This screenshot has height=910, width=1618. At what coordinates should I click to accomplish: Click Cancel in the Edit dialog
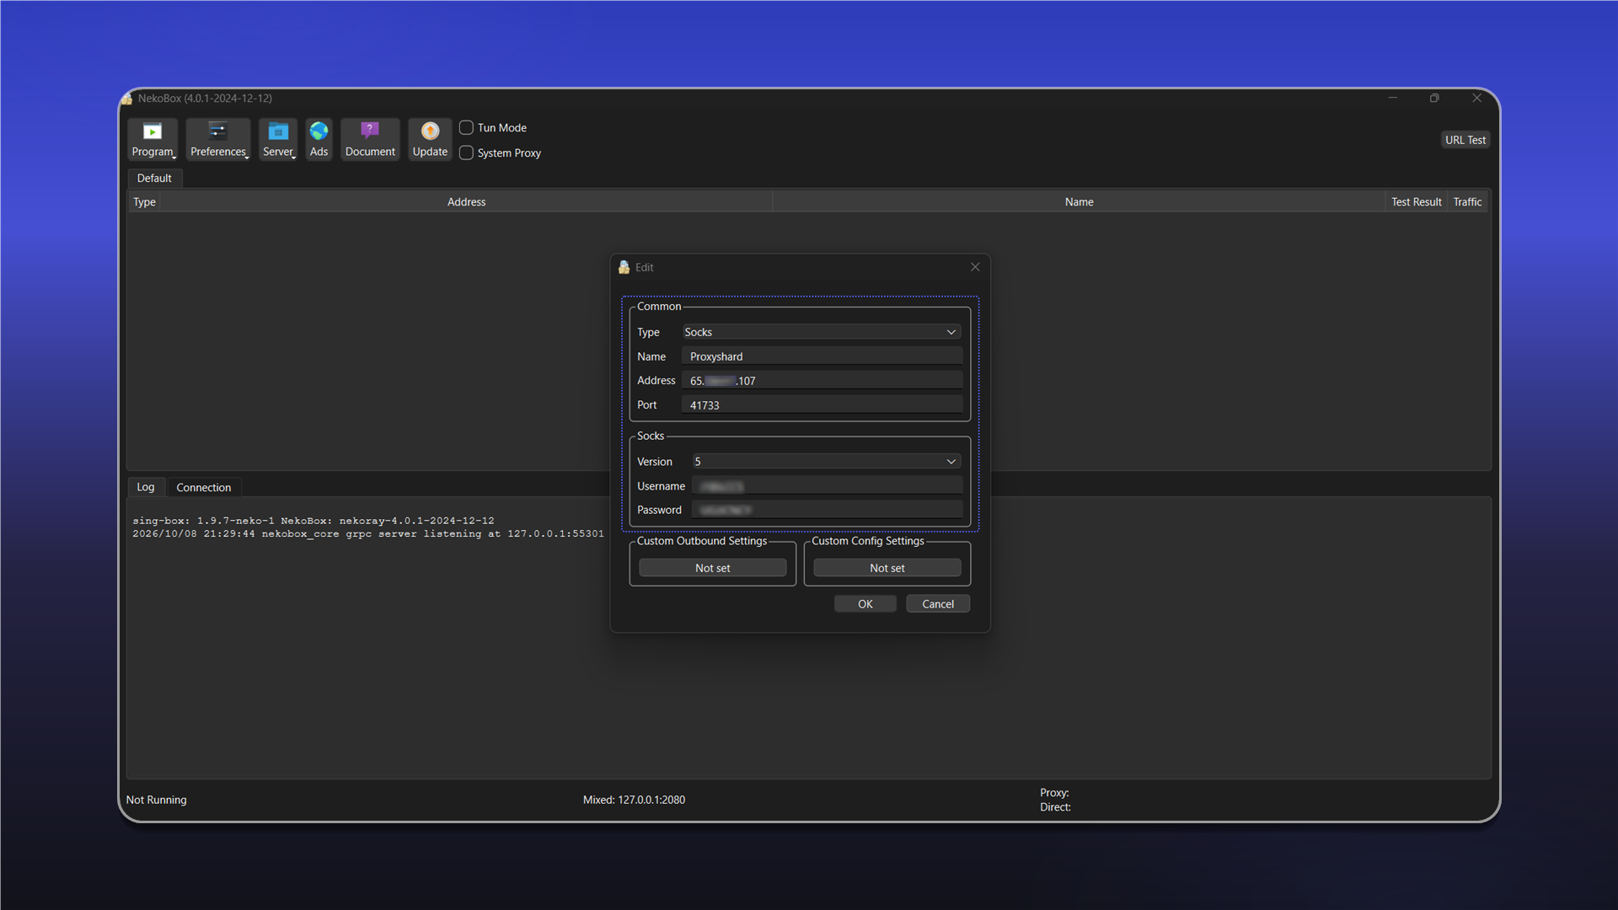pyautogui.click(x=938, y=604)
